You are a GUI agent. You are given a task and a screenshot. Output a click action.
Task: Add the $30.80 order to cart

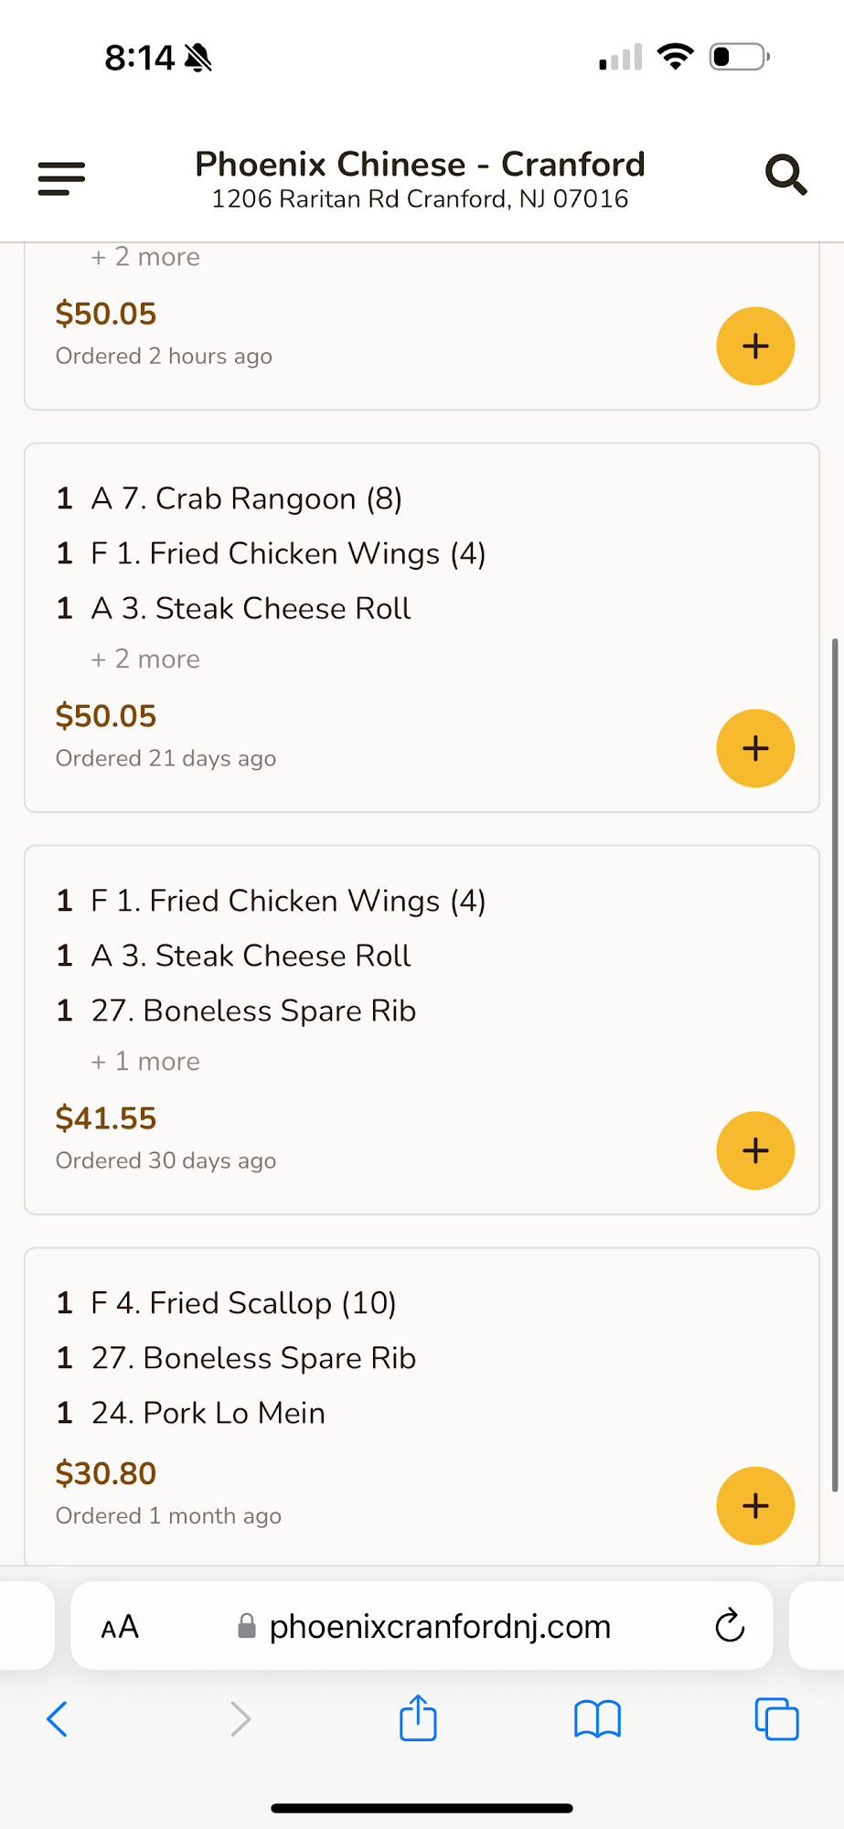coord(754,1506)
